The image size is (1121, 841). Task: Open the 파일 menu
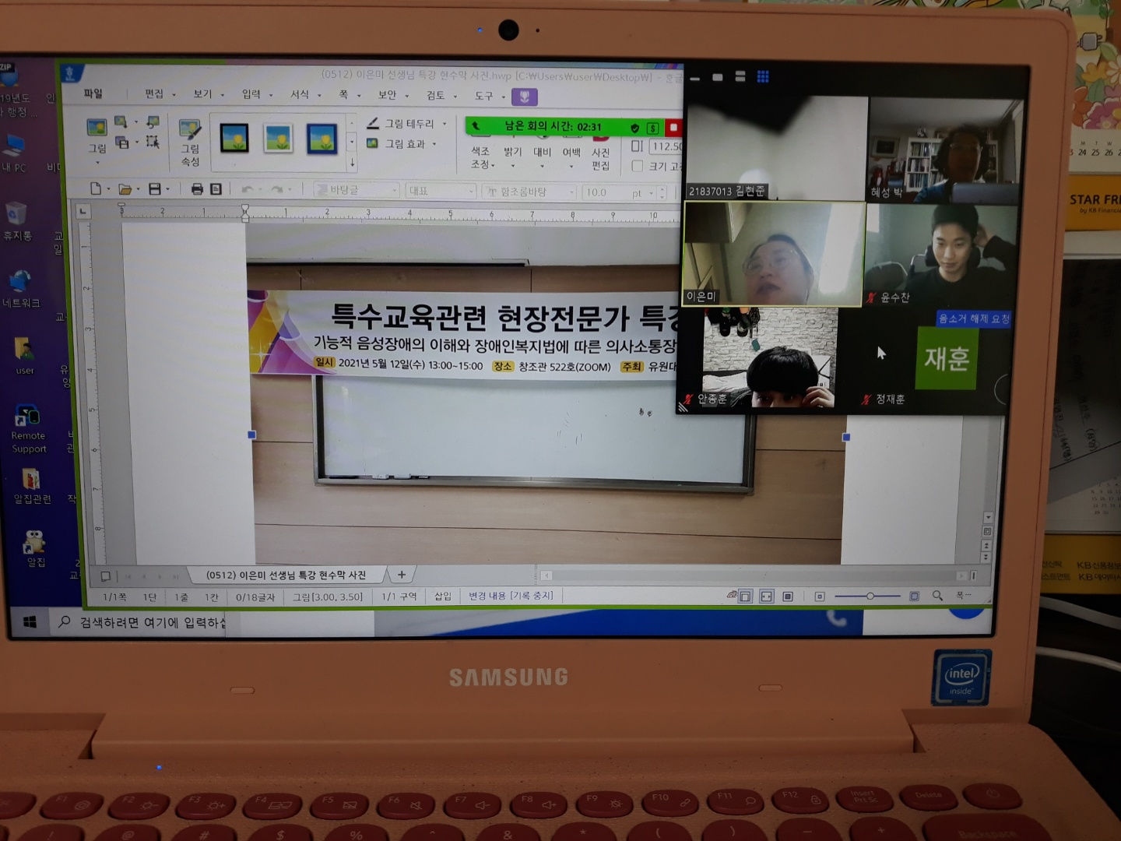click(93, 93)
